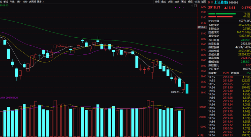
Task: Switch to the 15秒 period
Action: click(x=25, y=2)
